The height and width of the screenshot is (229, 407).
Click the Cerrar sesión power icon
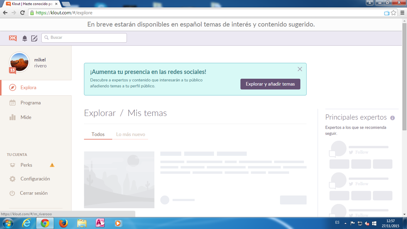tap(12, 193)
